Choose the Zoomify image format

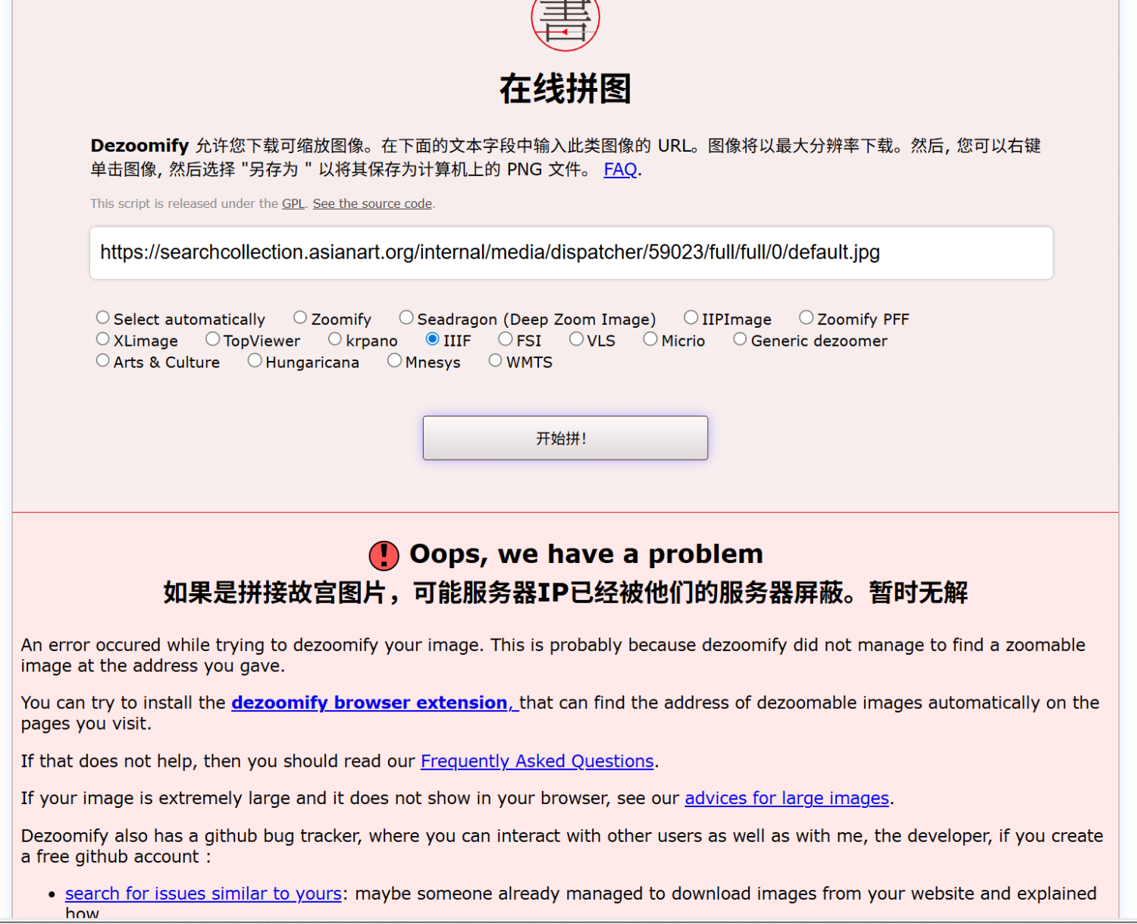tap(300, 316)
